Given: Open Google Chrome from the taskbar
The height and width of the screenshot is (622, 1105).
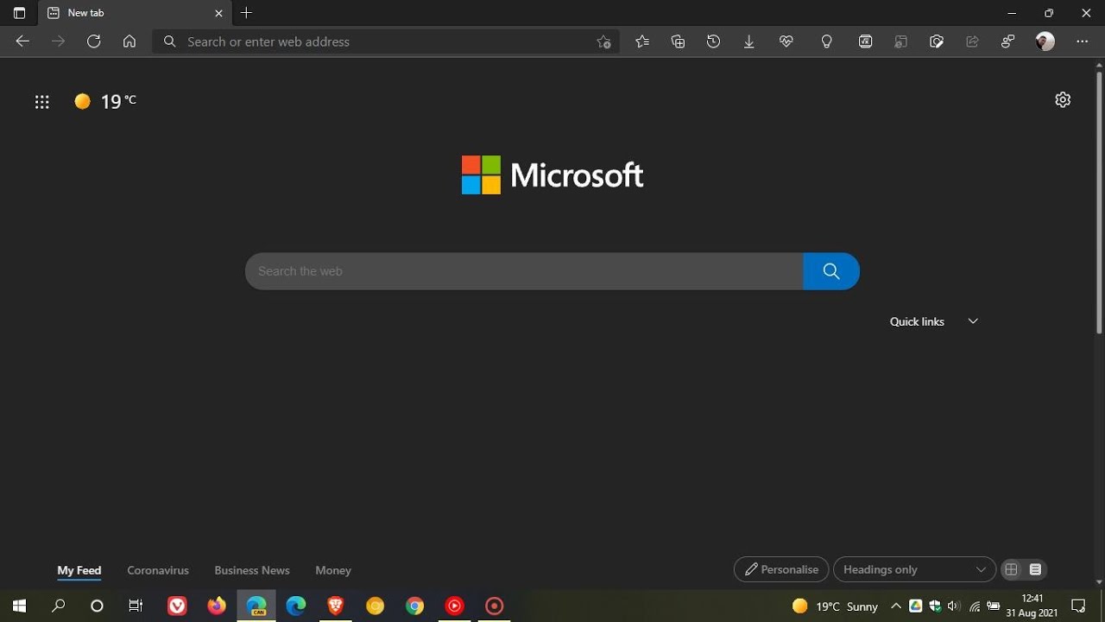Looking at the screenshot, I should (x=415, y=606).
